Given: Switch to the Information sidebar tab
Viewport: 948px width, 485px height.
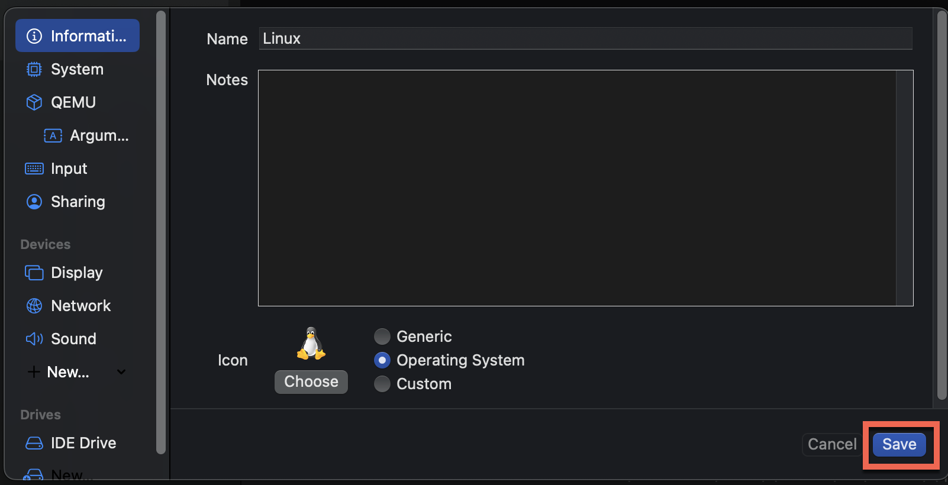Looking at the screenshot, I should [x=78, y=35].
